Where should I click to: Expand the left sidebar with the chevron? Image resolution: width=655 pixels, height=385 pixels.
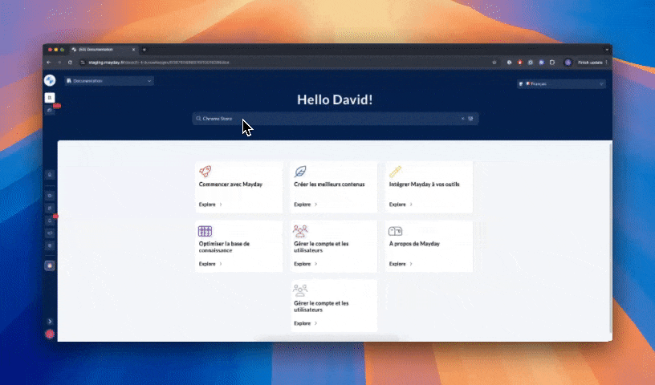tap(50, 321)
